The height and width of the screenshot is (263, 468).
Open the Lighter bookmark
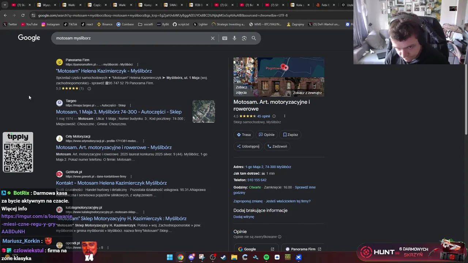[x=200, y=24]
